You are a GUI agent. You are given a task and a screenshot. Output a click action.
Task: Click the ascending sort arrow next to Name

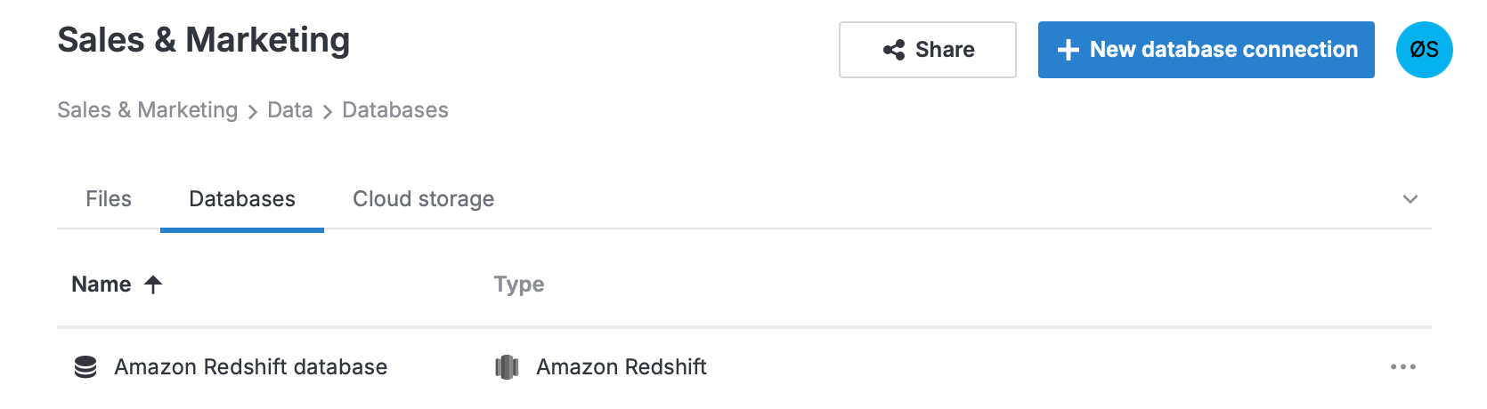[x=153, y=285]
